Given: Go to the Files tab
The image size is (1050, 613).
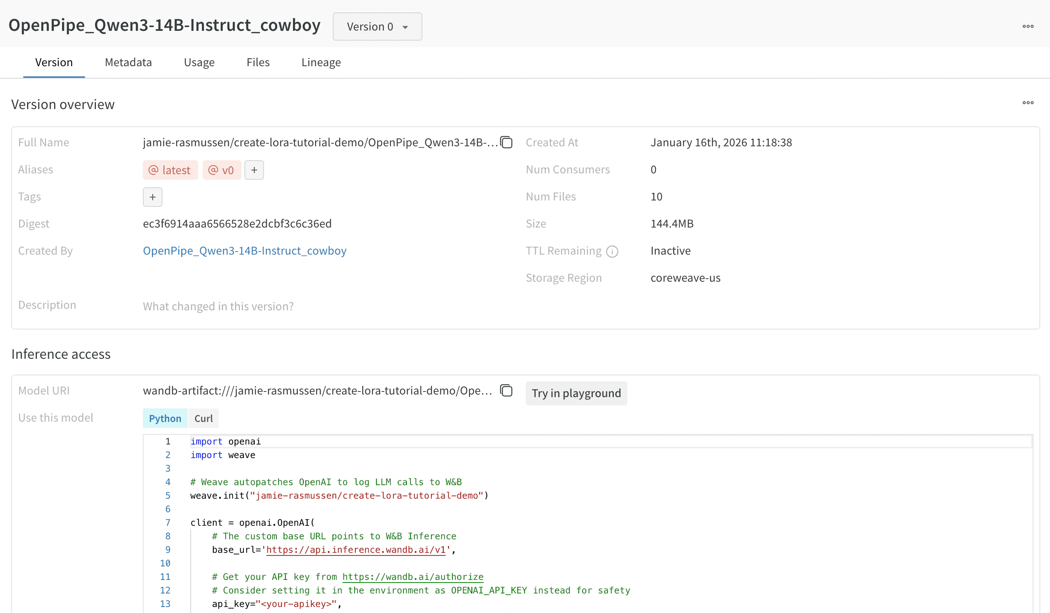Looking at the screenshot, I should coord(258,62).
